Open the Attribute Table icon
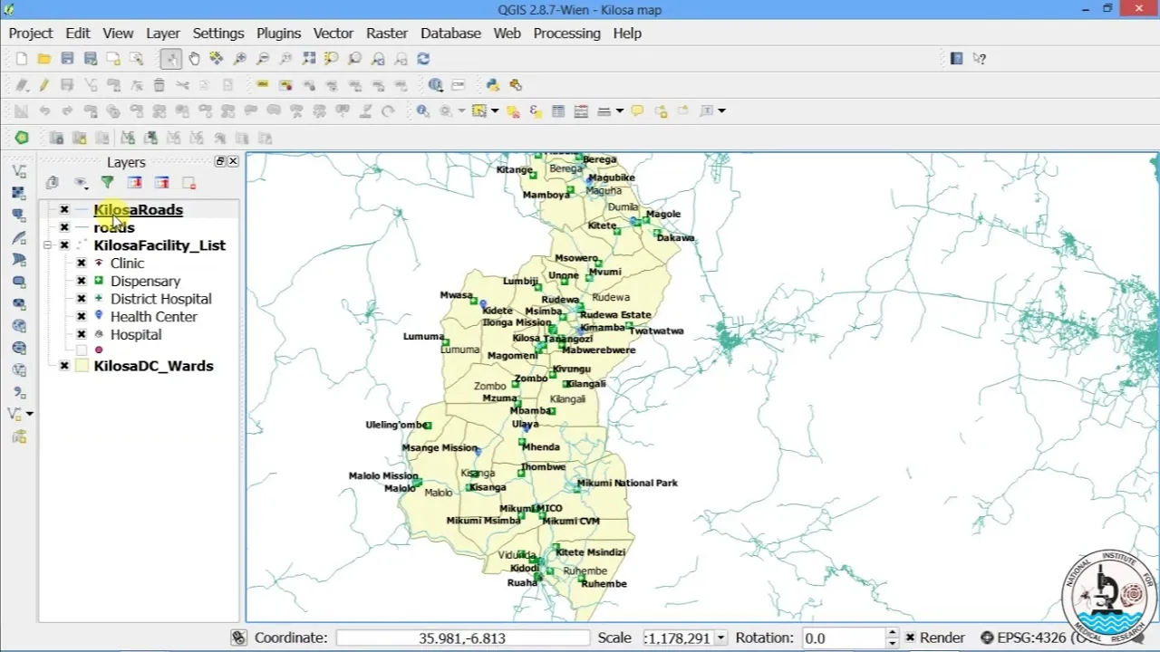This screenshot has width=1160, height=652. point(558,110)
